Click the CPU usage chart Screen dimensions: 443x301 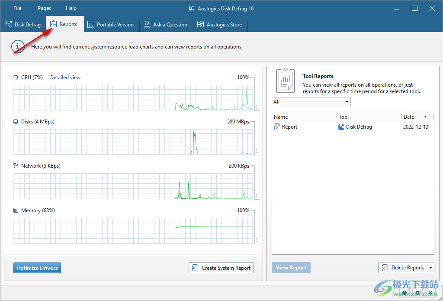coord(133,97)
